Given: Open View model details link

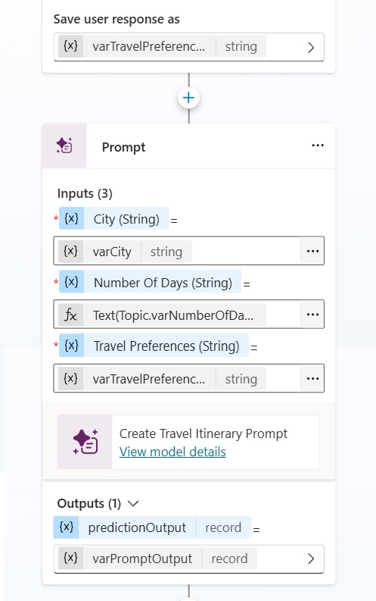Looking at the screenshot, I should [172, 452].
